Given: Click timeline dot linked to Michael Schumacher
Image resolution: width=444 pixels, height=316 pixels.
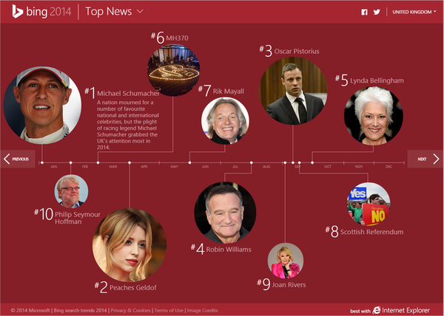Looking at the screenshot, I should point(42,162).
